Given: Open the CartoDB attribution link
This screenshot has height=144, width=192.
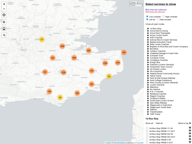Looking at the screenshot, I should click(140, 143).
